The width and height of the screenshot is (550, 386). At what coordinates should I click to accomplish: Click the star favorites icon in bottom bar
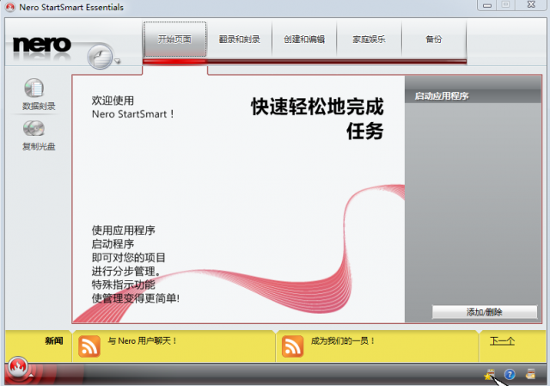pyautogui.click(x=489, y=375)
